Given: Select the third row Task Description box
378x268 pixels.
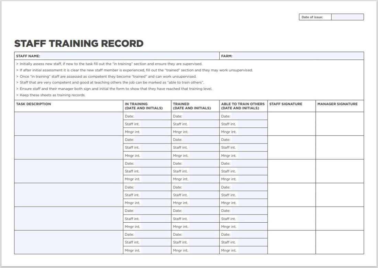Looking at the screenshot, I should (69, 171).
